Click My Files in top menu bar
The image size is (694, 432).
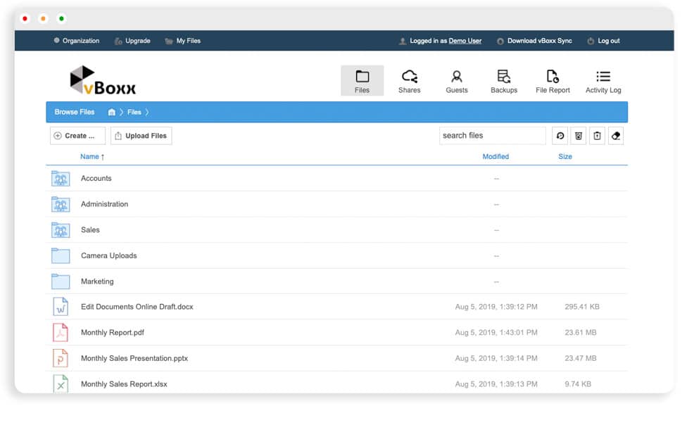183,41
